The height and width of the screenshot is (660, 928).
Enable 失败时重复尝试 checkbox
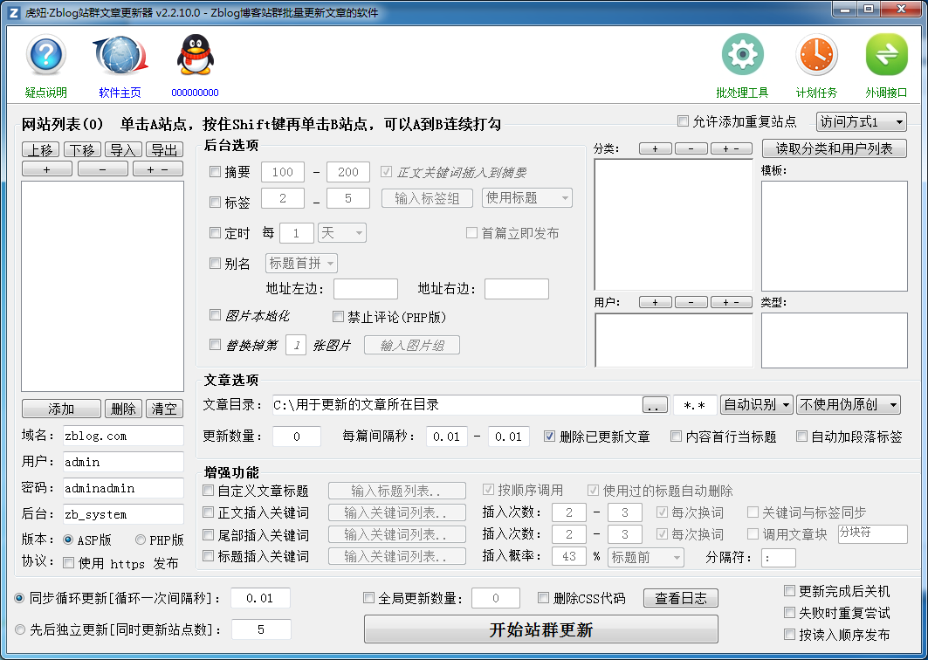pyautogui.click(x=789, y=612)
